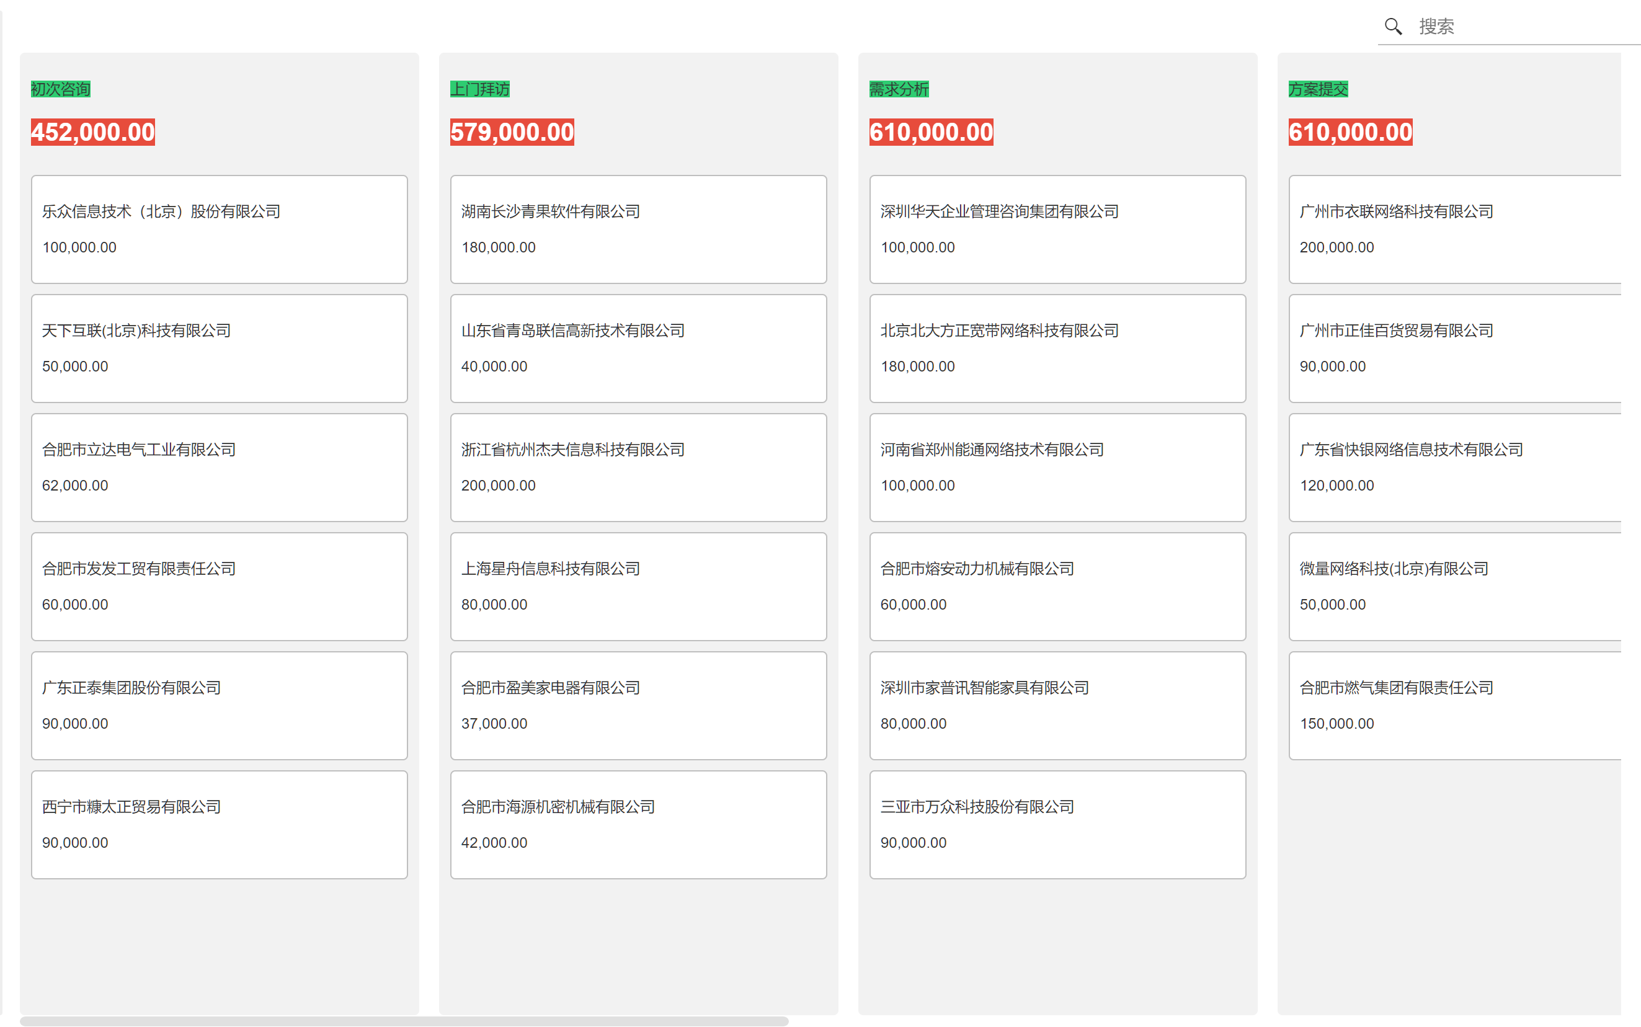The width and height of the screenshot is (1641, 1027).
Task: Click the search magnifier icon
Action: pos(1393,27)
